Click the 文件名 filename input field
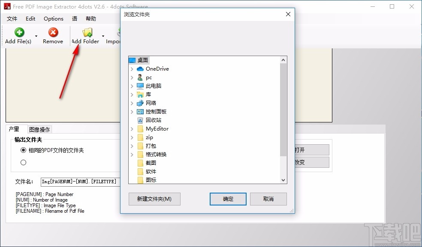 click(79, 182)
